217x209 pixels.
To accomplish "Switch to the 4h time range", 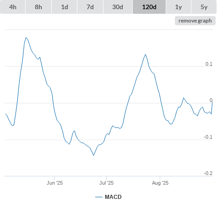I will [x=13, y=7].
